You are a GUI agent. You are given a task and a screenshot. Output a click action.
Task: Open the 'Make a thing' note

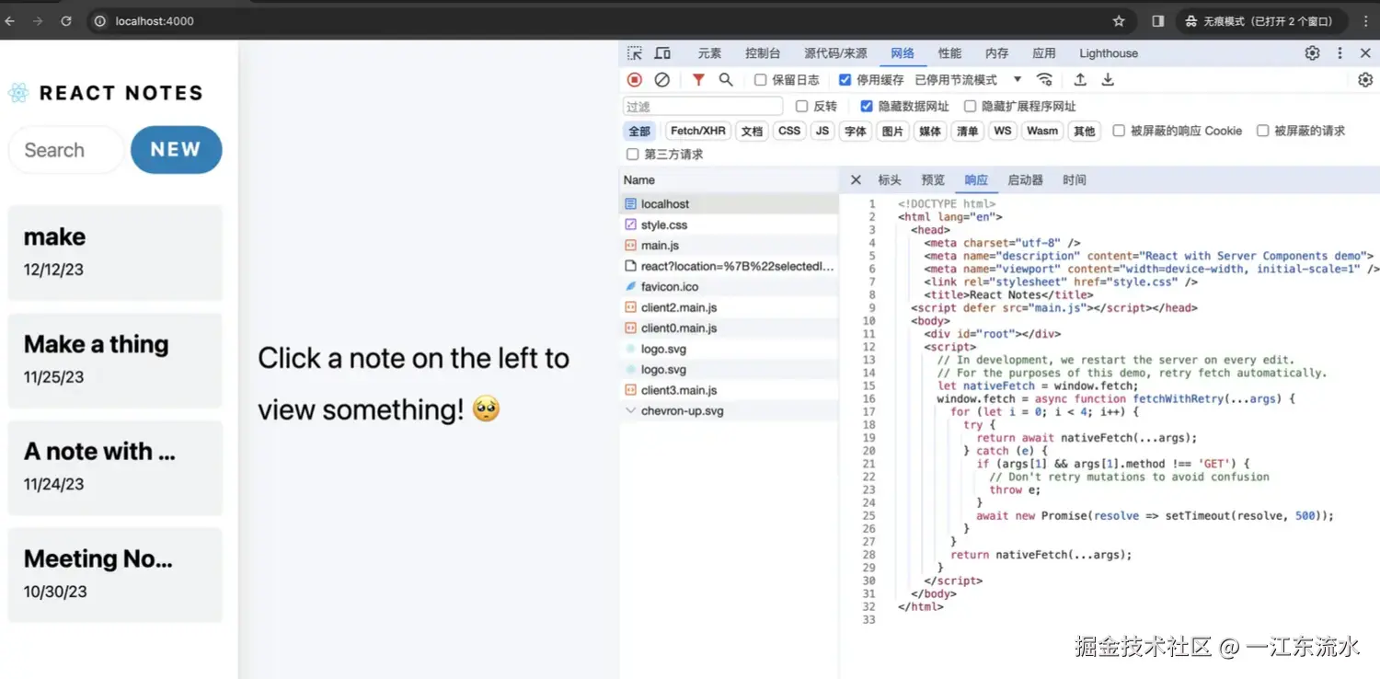(115, 360)
